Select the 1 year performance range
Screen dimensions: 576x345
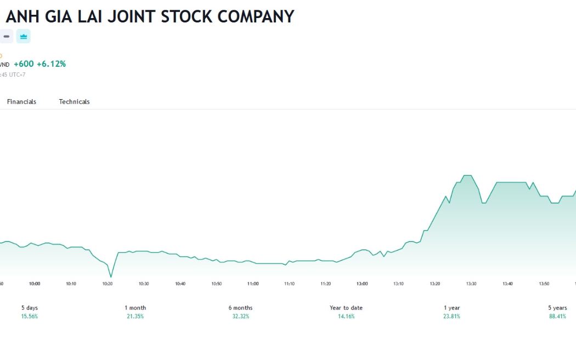point(452,312)
